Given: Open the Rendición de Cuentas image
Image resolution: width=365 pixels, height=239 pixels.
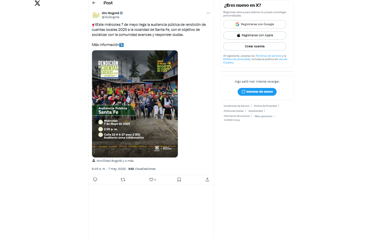Looking at the screenshot, I should coord(135,104).
